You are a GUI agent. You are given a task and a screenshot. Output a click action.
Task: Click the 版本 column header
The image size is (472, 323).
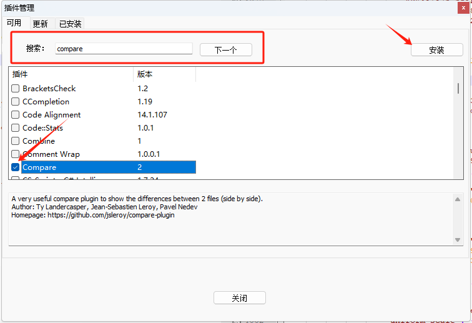[165, 74]
